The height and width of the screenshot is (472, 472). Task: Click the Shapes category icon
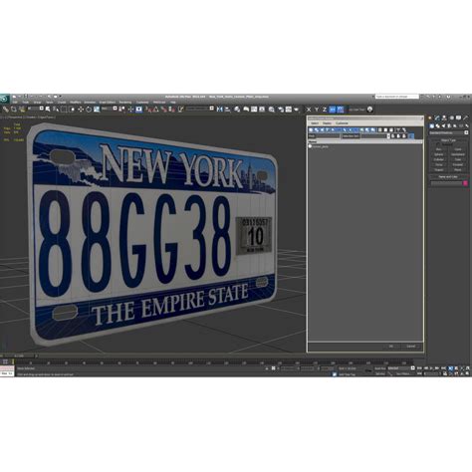pos(438,125)
